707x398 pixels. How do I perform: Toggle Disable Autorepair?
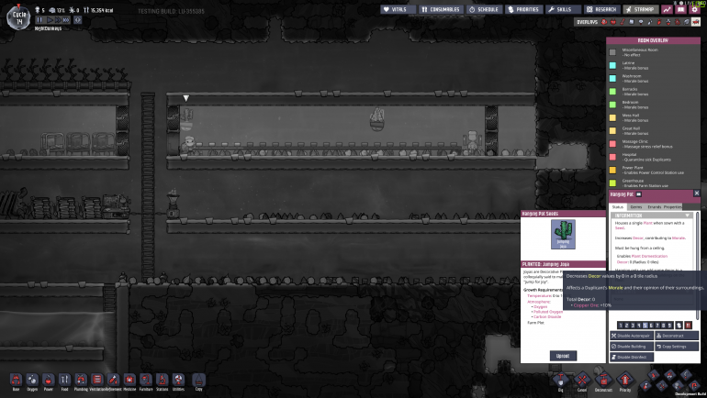[632, 336]
